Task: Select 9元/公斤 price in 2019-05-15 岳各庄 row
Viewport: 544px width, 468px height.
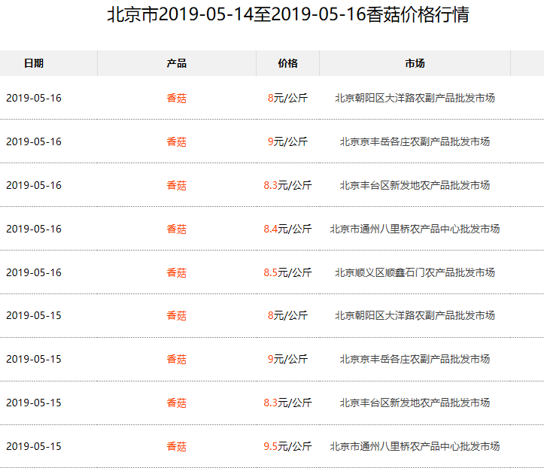Action: [x=287, y=359]
